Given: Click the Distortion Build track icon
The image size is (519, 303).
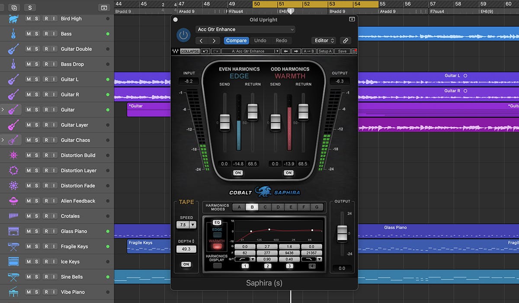Looking at the screenshot, I should point(13,155).
